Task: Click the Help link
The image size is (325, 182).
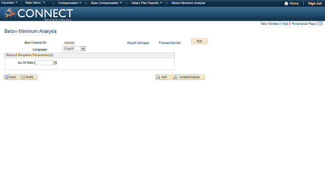Action: tap(285, 24)
